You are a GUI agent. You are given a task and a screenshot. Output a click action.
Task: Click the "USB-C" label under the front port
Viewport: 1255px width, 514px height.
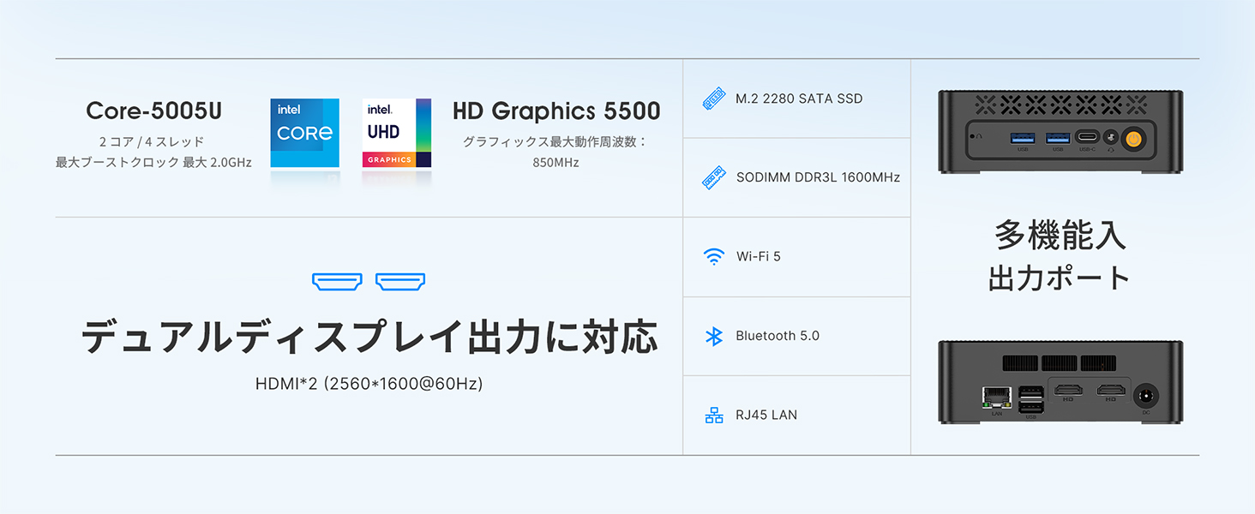[1087, 150]
